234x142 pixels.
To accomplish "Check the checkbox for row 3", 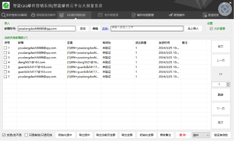I will (x=5, y=57).
